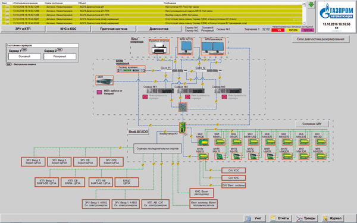This screenshot has width=357, height=223.
Task: Select the Сервер №3 rack unit
Action: [x=228, y=91]
